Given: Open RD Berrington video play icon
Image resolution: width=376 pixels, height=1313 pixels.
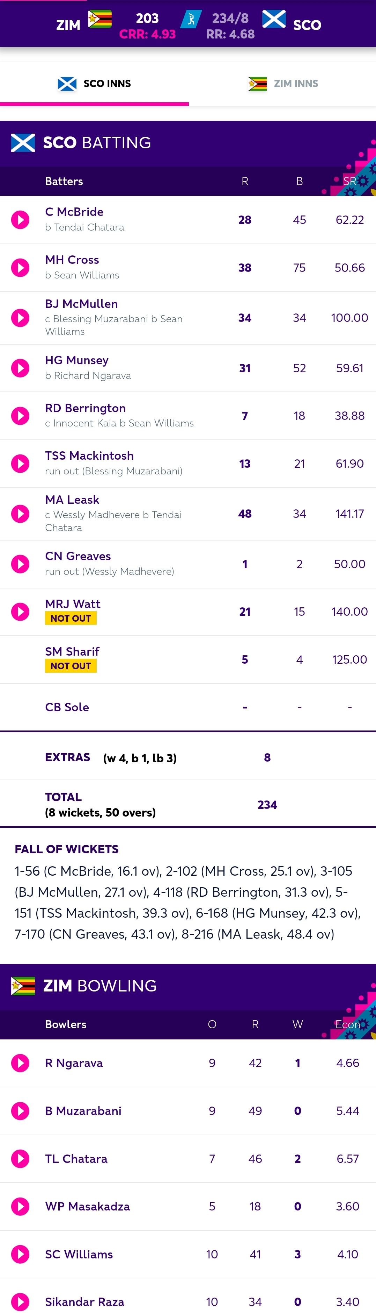Looking at the screenshot, I should (20, 416).
